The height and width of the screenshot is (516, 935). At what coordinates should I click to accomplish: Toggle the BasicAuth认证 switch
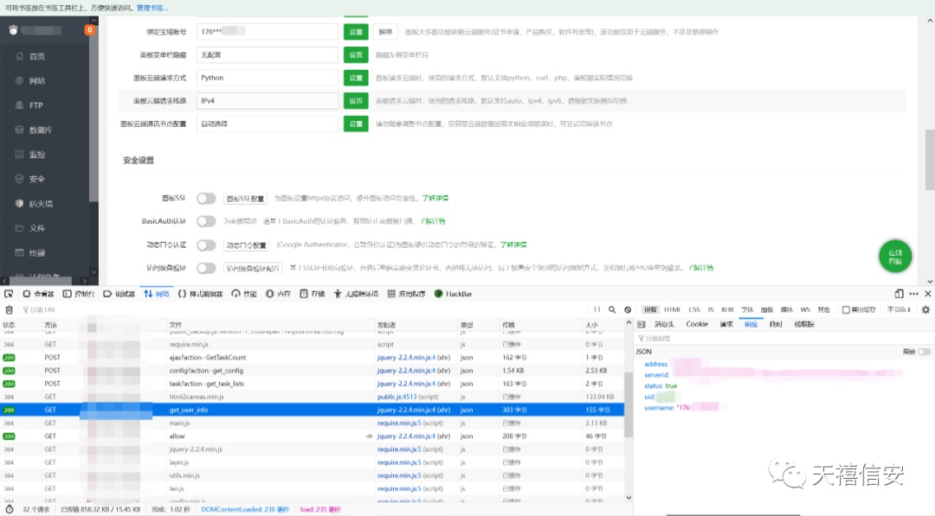point(206,221)
